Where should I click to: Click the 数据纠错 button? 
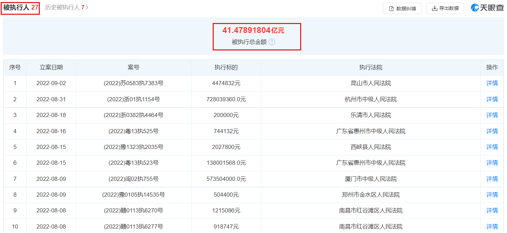tap(402, 9)
